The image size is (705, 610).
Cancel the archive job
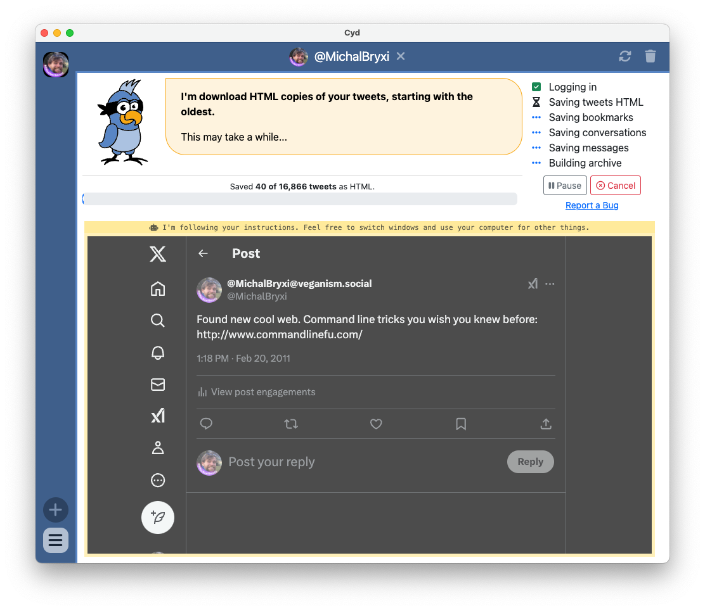click(x=615, y=186)
